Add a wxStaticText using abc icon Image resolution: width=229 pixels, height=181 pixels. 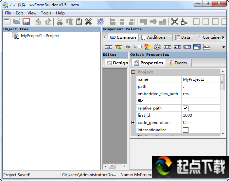tap(128, 47)
